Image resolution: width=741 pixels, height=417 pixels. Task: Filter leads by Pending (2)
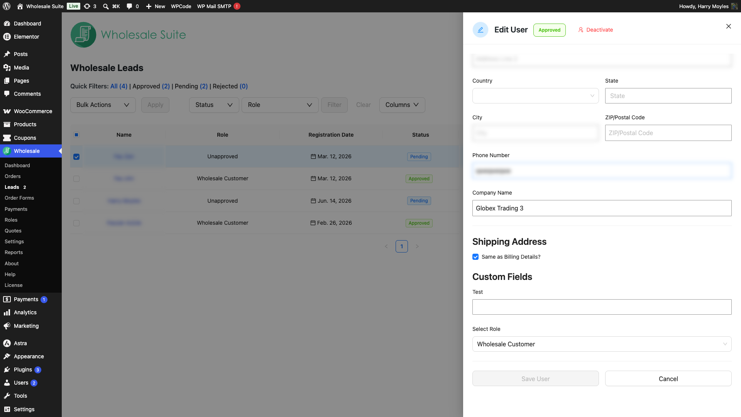[x=191, y=86]
